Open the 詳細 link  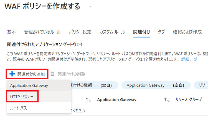186,59
